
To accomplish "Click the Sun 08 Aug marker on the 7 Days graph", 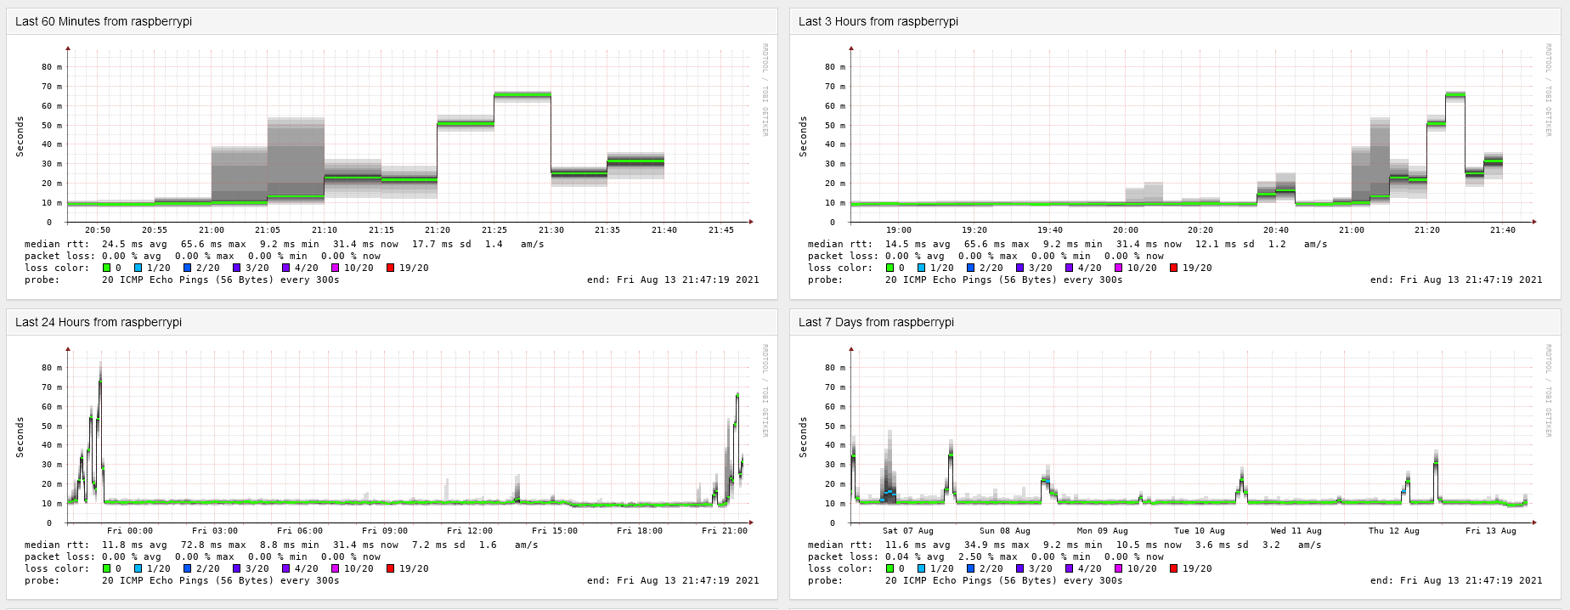I will click(1004, 531).
